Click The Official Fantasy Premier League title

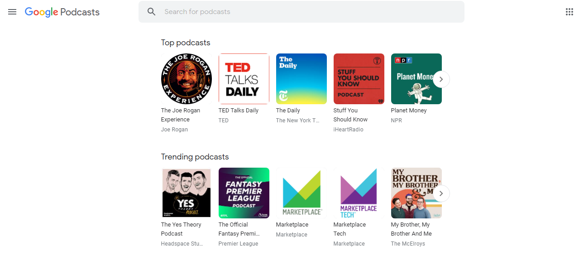coord(239,229)
